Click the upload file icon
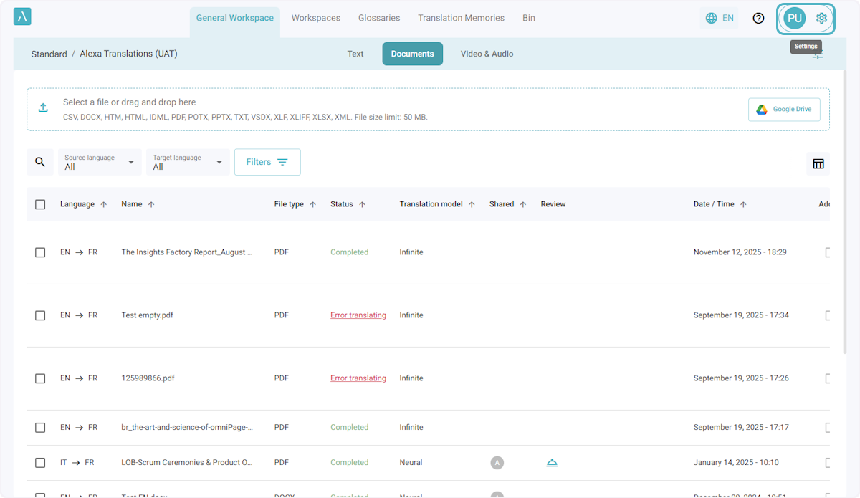The image size is (860, 498). pyautogui.click(x=43, y=108)
